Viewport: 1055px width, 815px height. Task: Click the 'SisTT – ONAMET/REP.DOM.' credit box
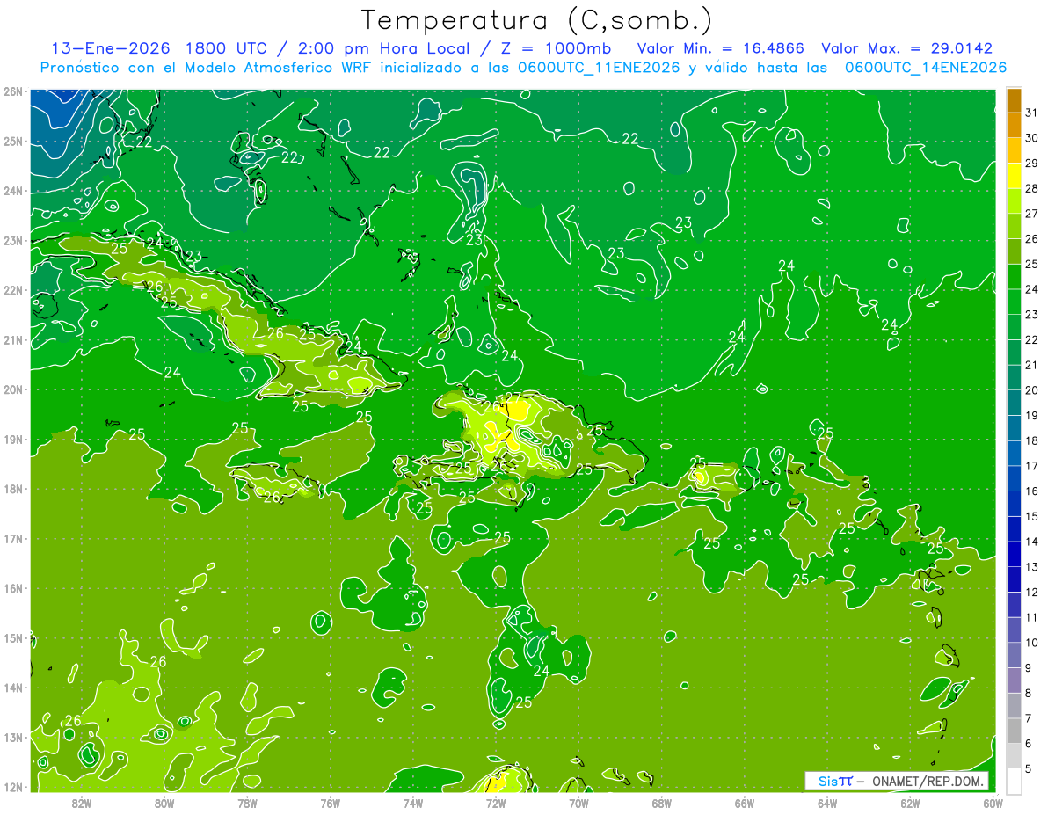[x=897, y=781]
